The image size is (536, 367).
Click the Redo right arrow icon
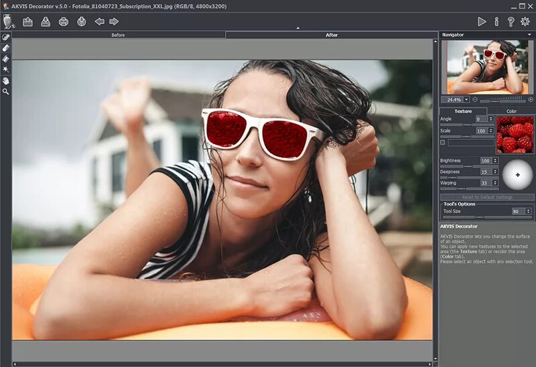[x=114, y=21]
